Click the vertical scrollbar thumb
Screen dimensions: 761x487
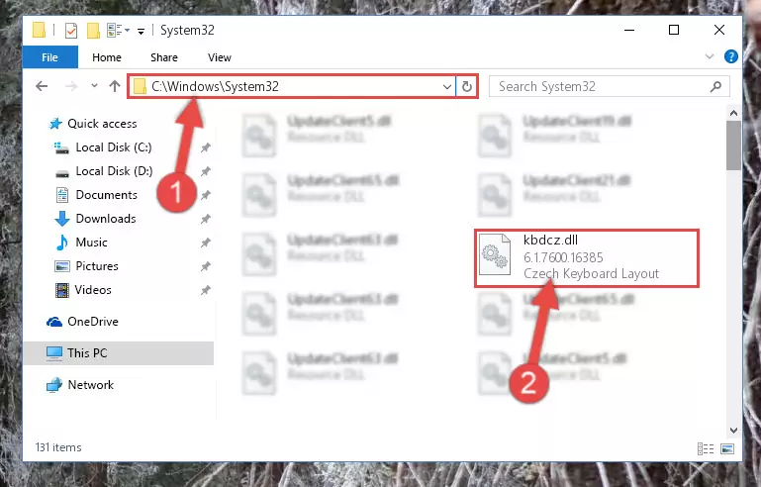point(733,146)
